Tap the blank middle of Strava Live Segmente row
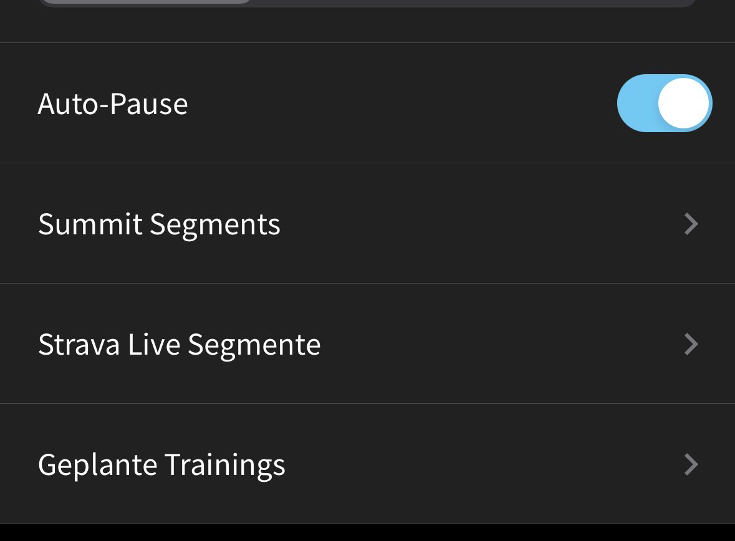Image resolution: width=735 pixels, height=541 pixels. point(499,344)
